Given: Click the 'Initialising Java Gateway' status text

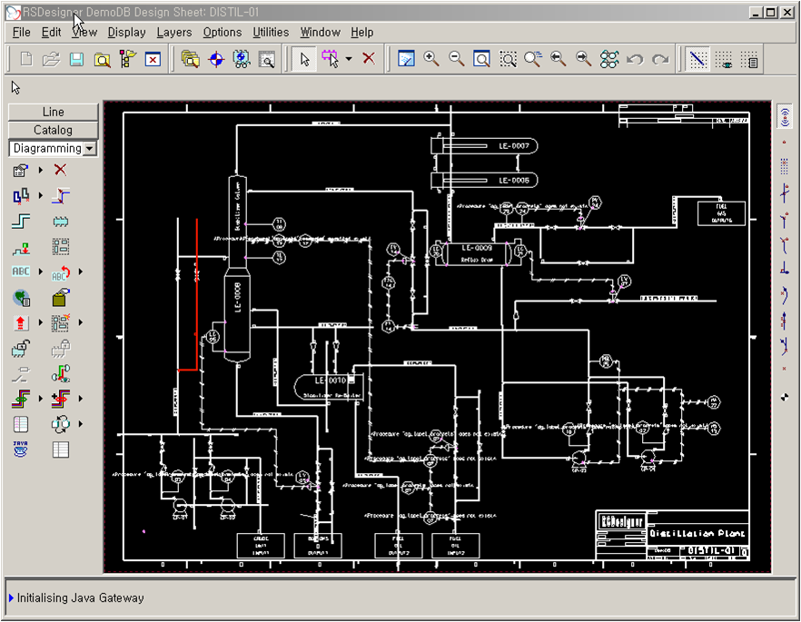Looking at the screenshot, I should coord(80,598).
